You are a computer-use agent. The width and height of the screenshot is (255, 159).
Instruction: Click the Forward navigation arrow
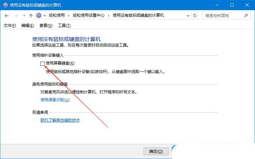[x=16, y=16]
